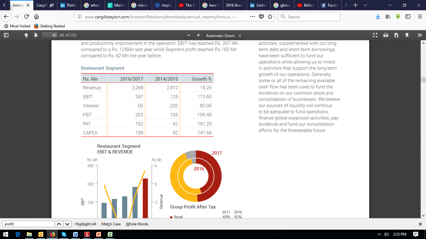This screenshot has width=426, height=239.
Task: Open the Getting Started bookmark
Action: pyautogui.click(x=49, y=26)
